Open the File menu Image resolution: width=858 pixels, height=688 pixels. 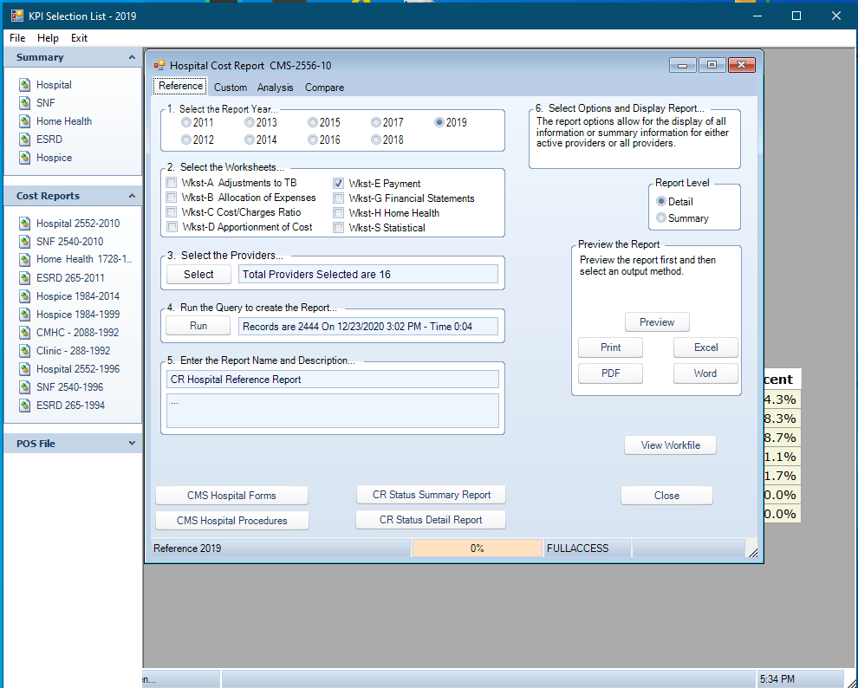pyautogui.click(x=17, y=38)
